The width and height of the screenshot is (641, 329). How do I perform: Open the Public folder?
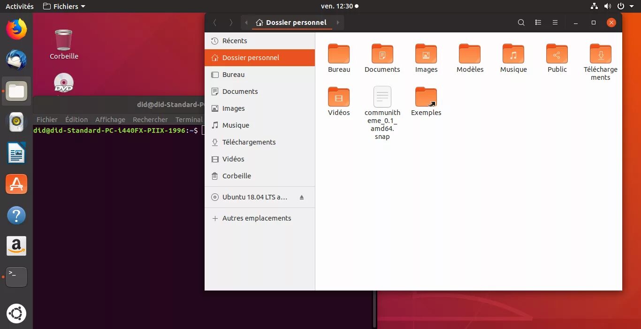click(x=557, y=54)
